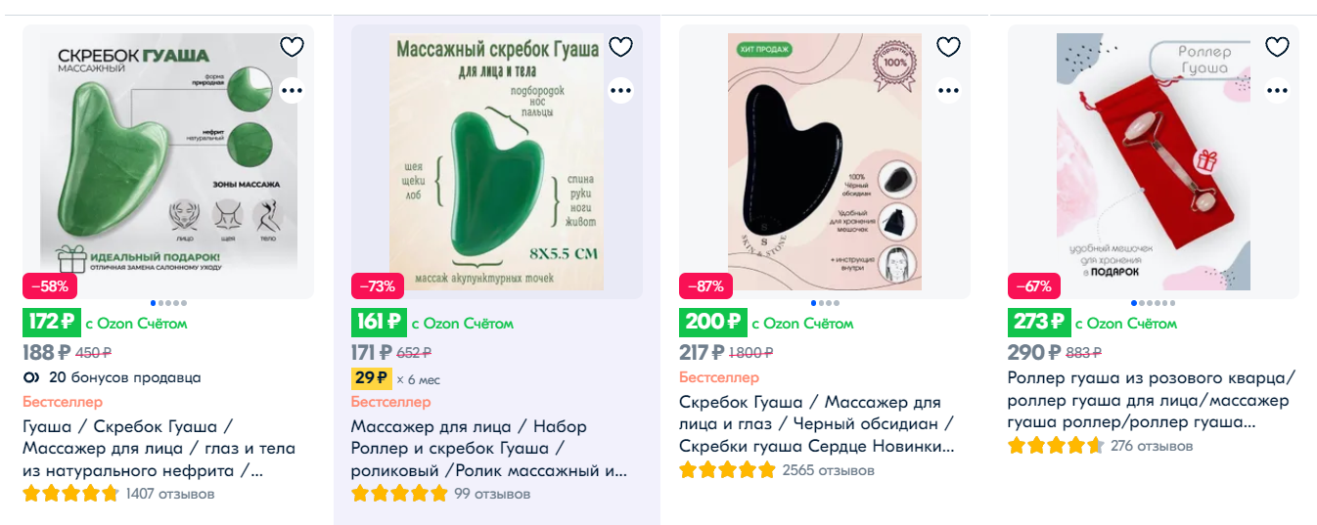
Task: Click the −87% discount badge
Action: tap(705, 286)
